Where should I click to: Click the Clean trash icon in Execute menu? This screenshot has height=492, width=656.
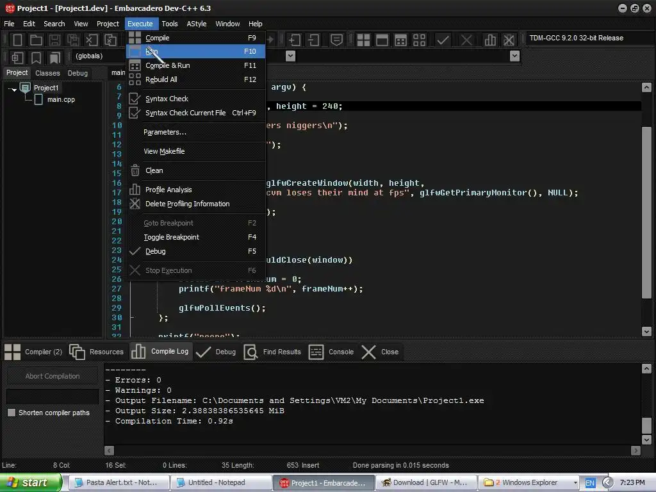pyautogui.click(x=135, y=170)
